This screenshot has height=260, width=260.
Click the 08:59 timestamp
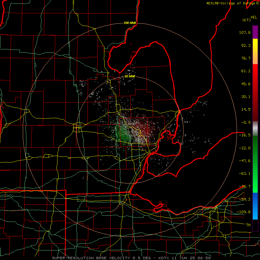[205, 258]
